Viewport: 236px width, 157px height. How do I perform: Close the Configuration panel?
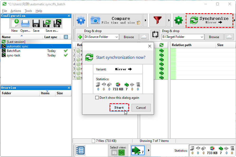(x=69, y=16)
